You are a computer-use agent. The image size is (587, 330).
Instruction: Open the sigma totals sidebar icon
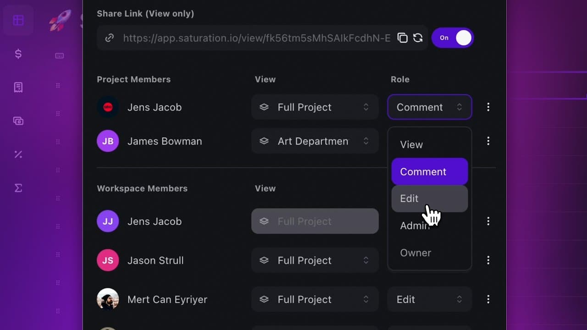click(x=18, y=188)
